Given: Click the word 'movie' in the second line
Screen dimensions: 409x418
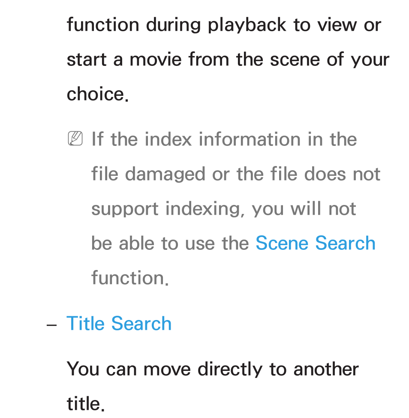Looking at the screenshot, I should pos(156,59).
